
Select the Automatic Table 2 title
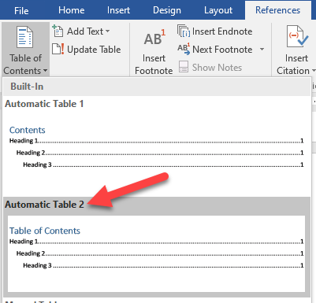[44, 205]
